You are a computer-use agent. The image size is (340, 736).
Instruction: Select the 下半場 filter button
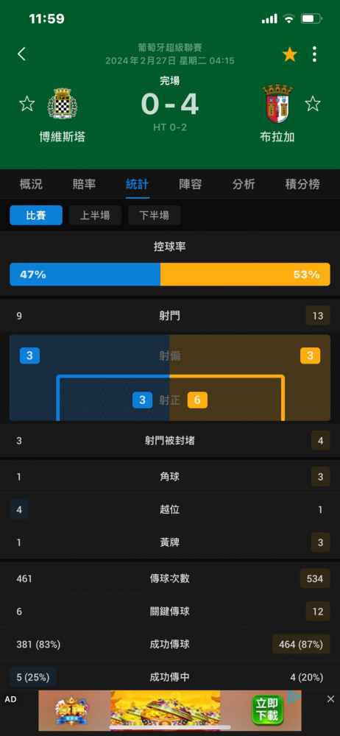154,216
